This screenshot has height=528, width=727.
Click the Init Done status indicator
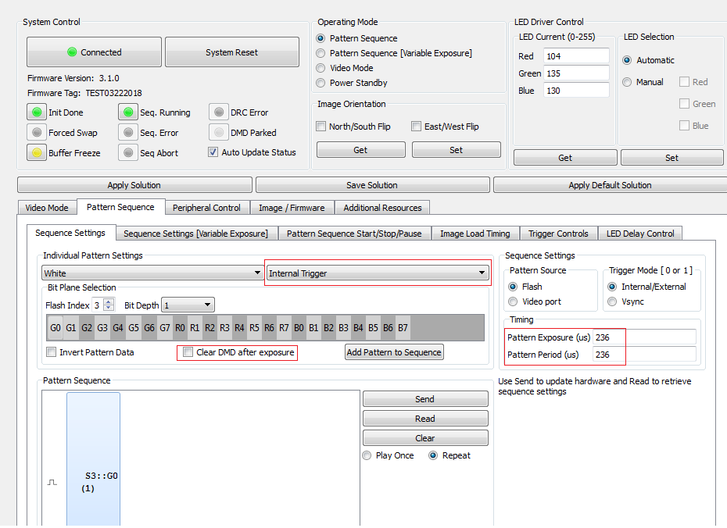37,112
